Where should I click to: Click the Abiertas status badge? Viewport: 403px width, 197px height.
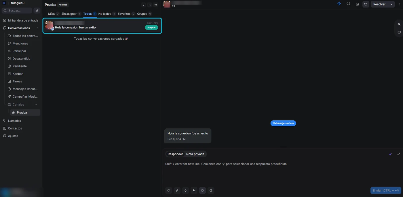tap(63, 5)
